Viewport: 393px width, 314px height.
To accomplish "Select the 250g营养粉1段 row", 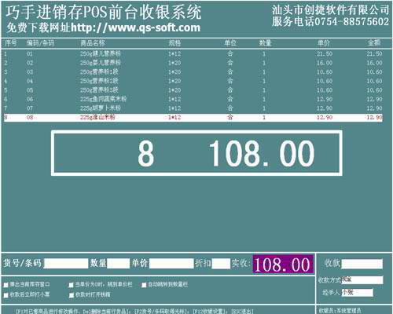I will (193, 72).
